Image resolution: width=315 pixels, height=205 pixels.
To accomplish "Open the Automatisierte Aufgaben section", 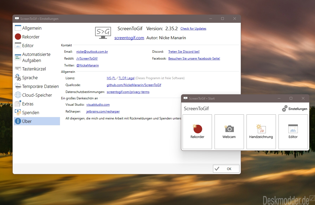I will 36,57.
